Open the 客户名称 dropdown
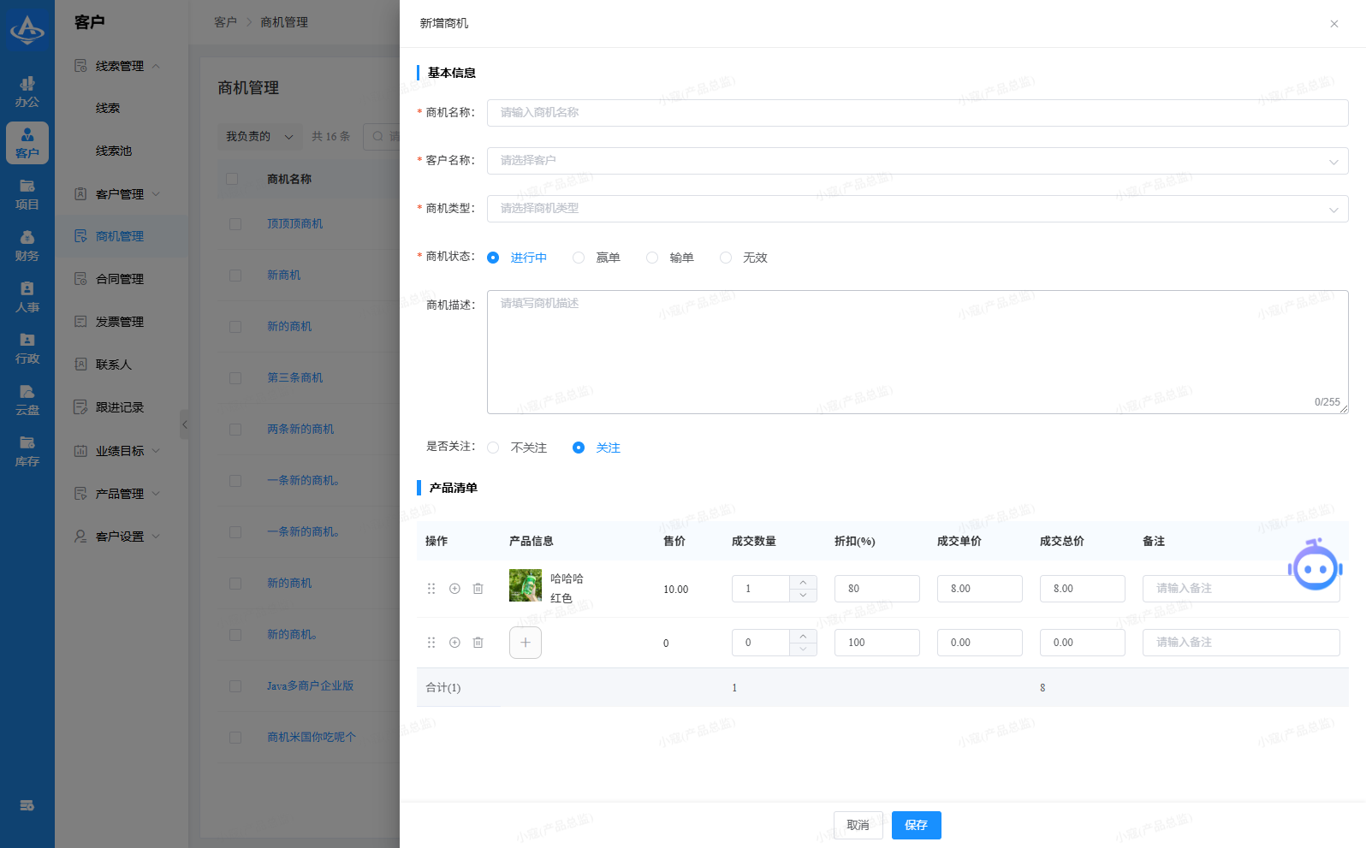Viewport: 1366px width, 848px height. coord(917,161)
